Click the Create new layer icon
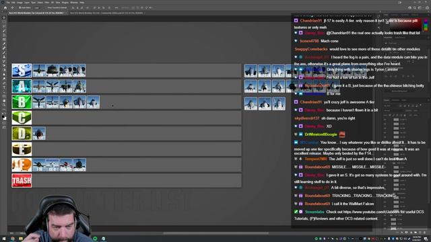 420,233
